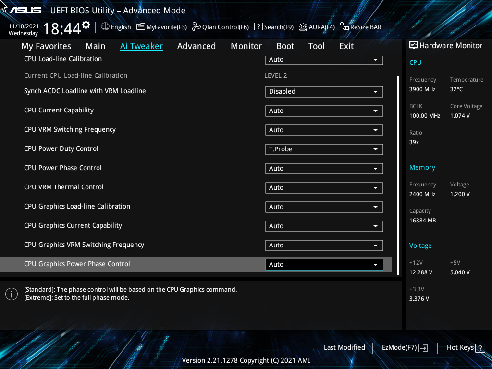Click the Current CPU Load-line Calibration label
This screenshot has height=369, width=492.
click(75, 75)
